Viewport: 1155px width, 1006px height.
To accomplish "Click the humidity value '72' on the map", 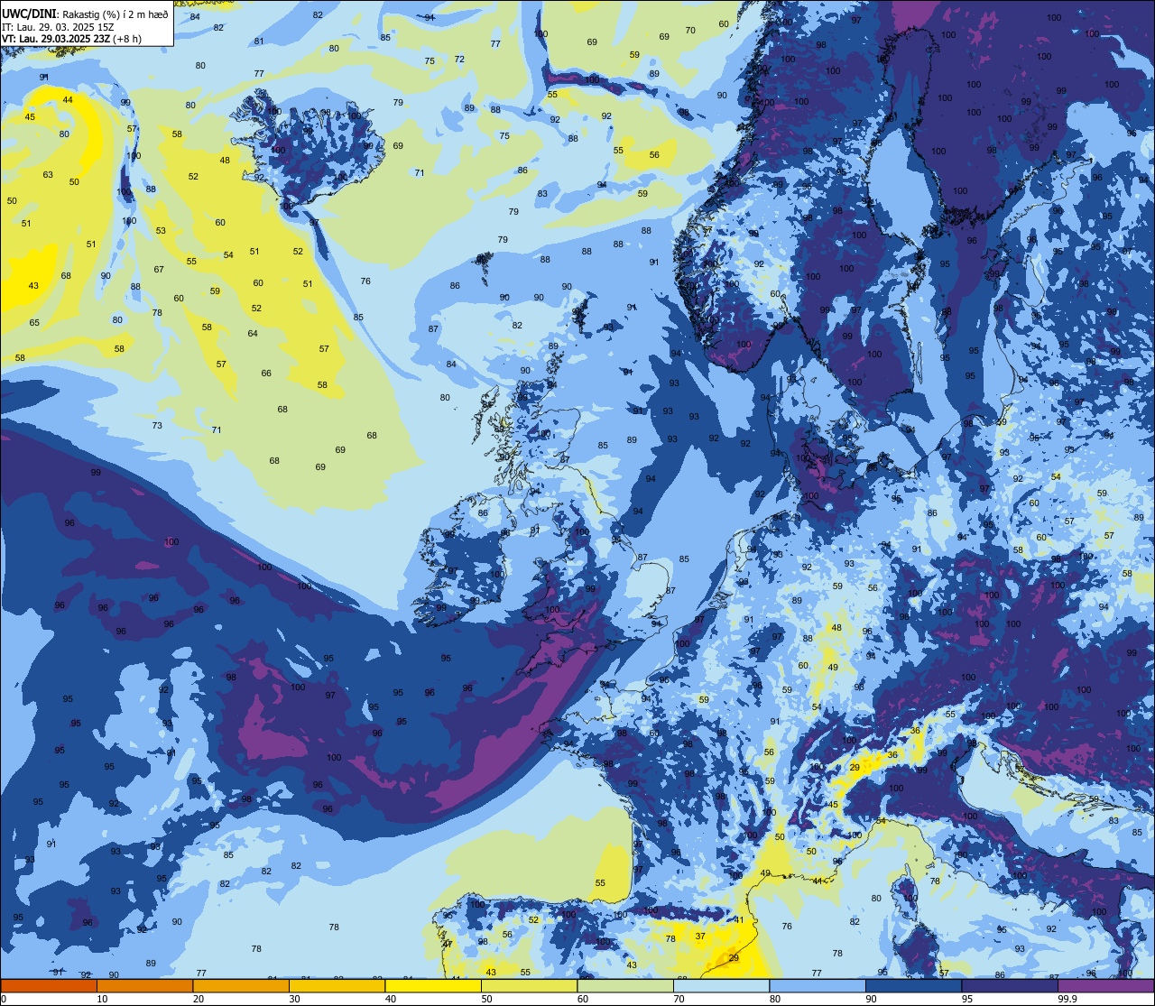I will (x=459, y=59).
